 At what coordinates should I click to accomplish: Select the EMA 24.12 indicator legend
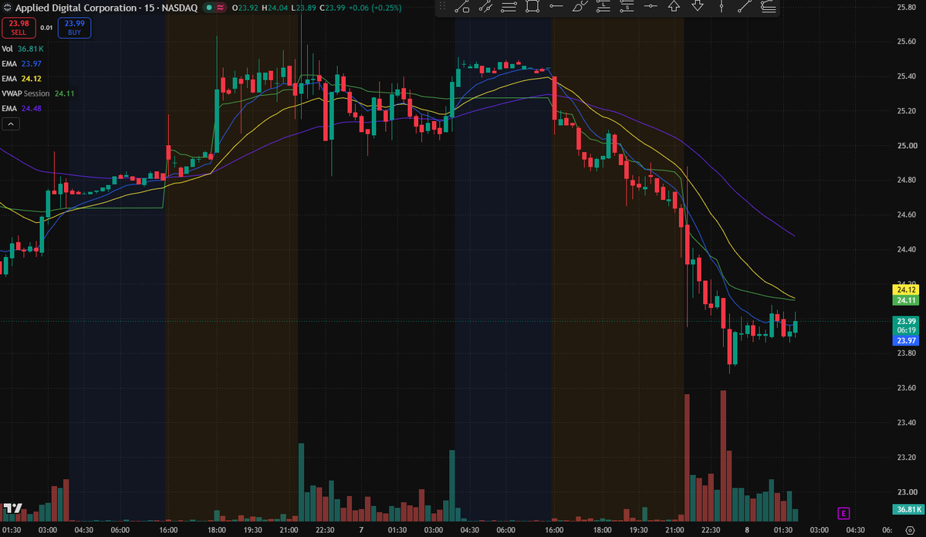click(x=22, y=78)
